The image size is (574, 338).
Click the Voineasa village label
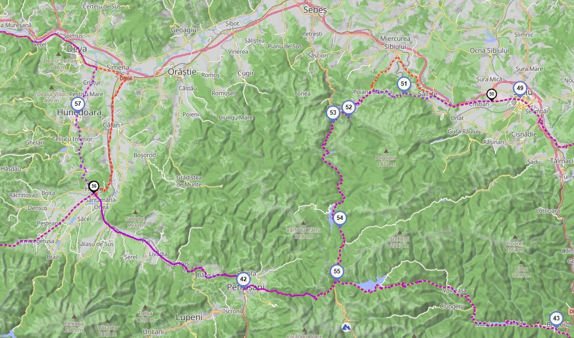(x=454, y=290)
